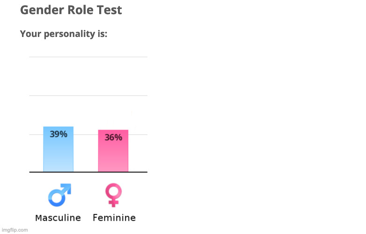The image size is (366, 234).
Task: Click the cross part of female symbol
Action: pos(113,202)
